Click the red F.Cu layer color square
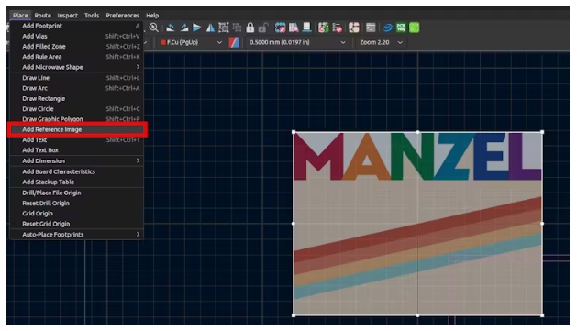 point(163,42)
